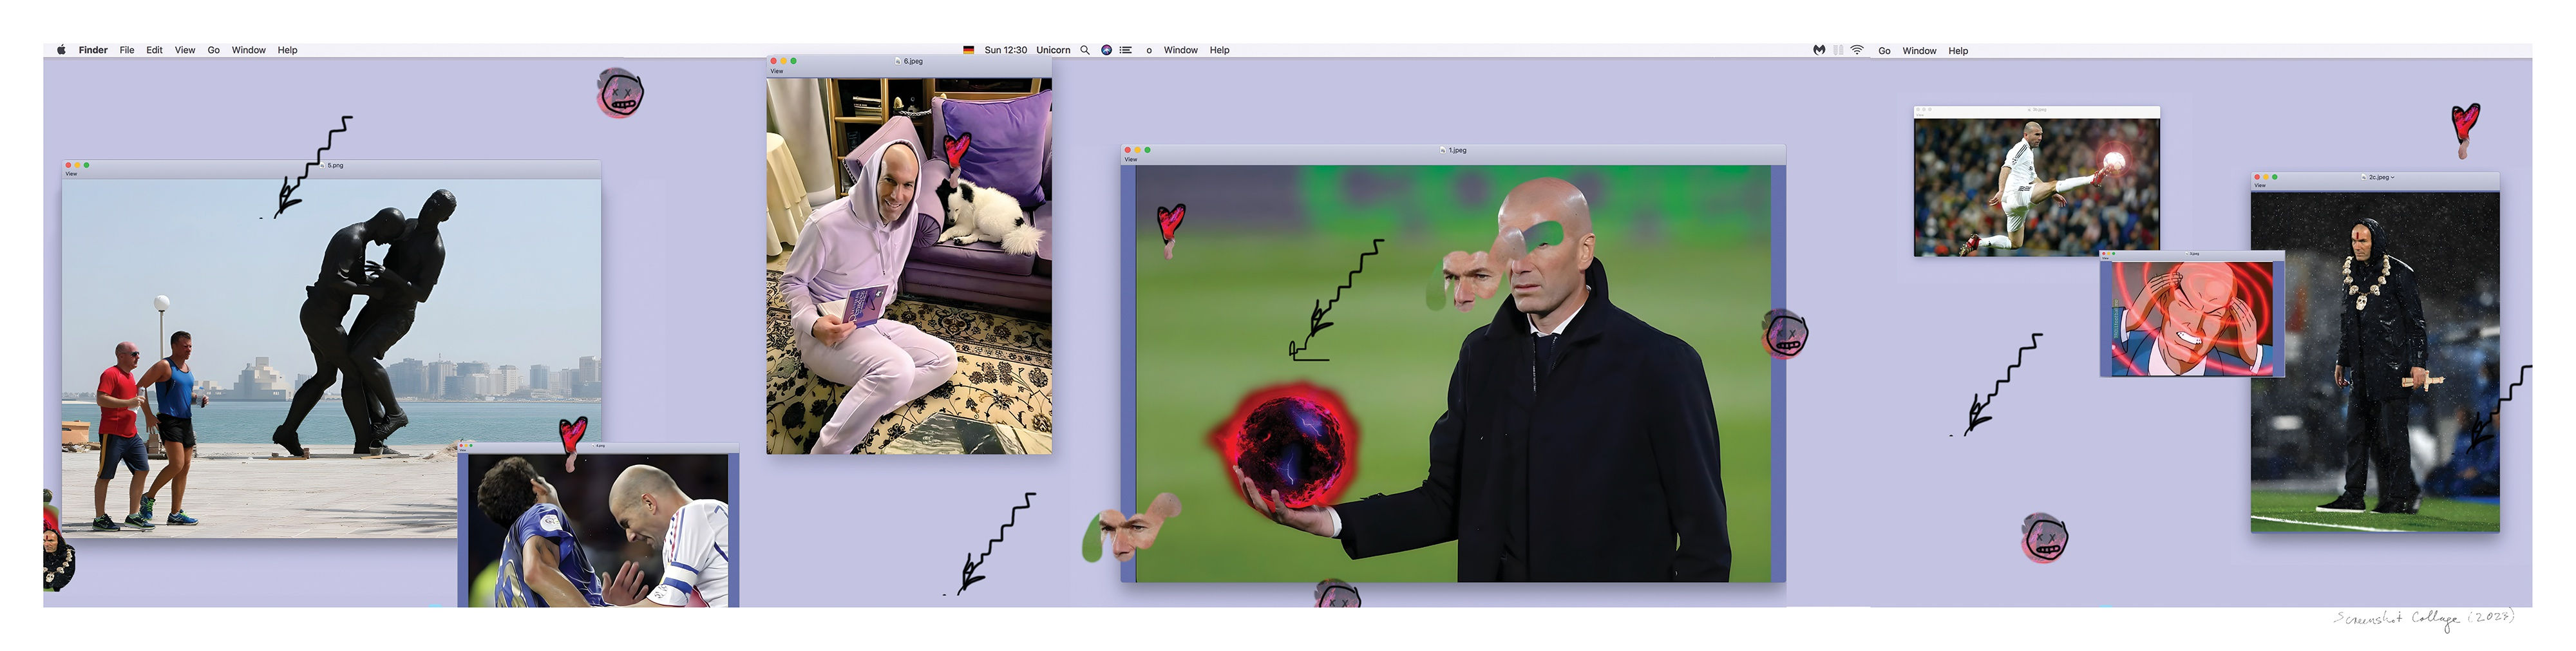Open Notification Center list icon
This screenshot has height=651, width=2576.
tap(1126, 50)
